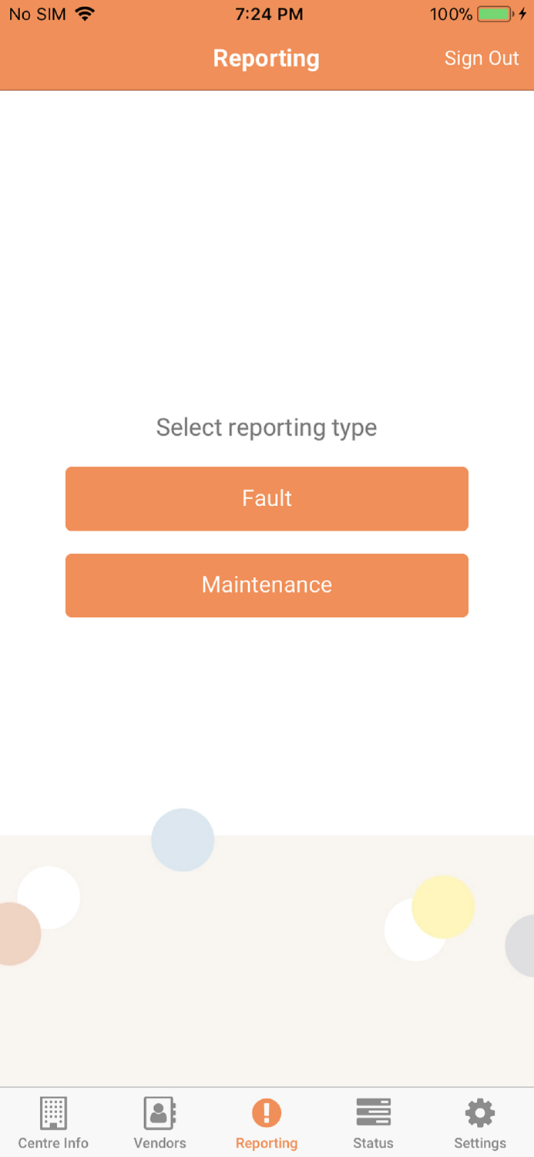Tap the Reporting title text
534x1157 pixels.
267,58
